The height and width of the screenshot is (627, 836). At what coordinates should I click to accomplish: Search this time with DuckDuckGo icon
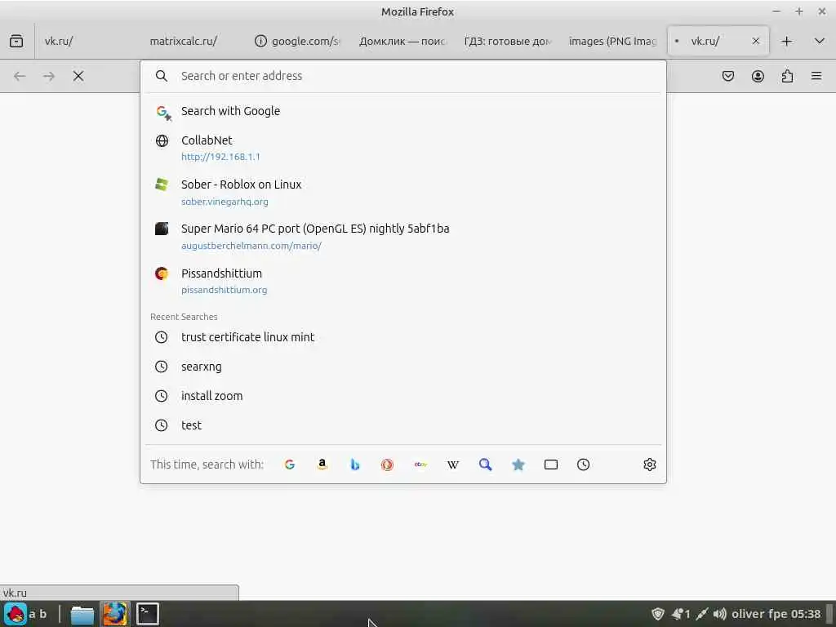click(x=387, y=465)
